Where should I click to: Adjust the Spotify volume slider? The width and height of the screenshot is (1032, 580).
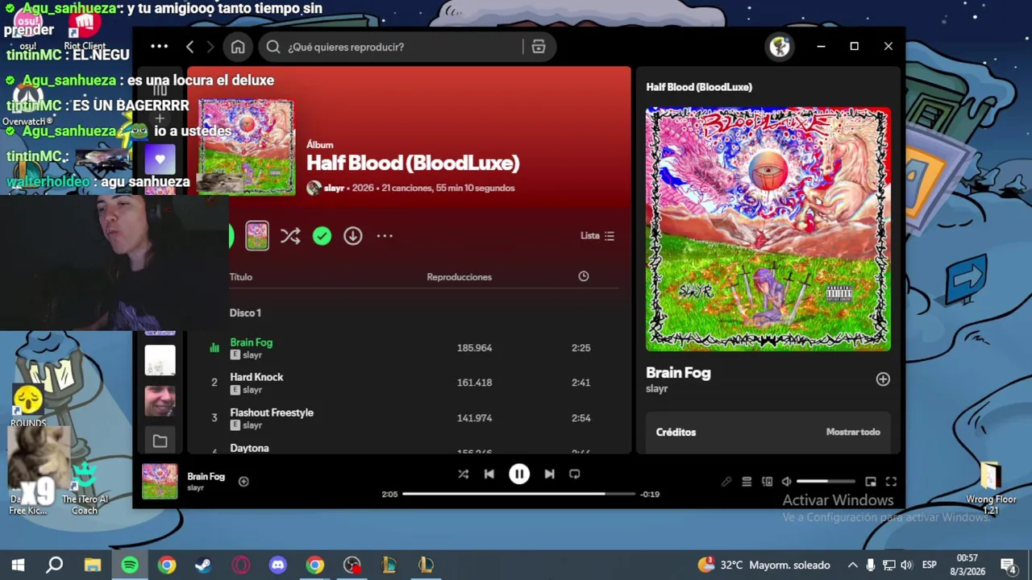[826, 482]
